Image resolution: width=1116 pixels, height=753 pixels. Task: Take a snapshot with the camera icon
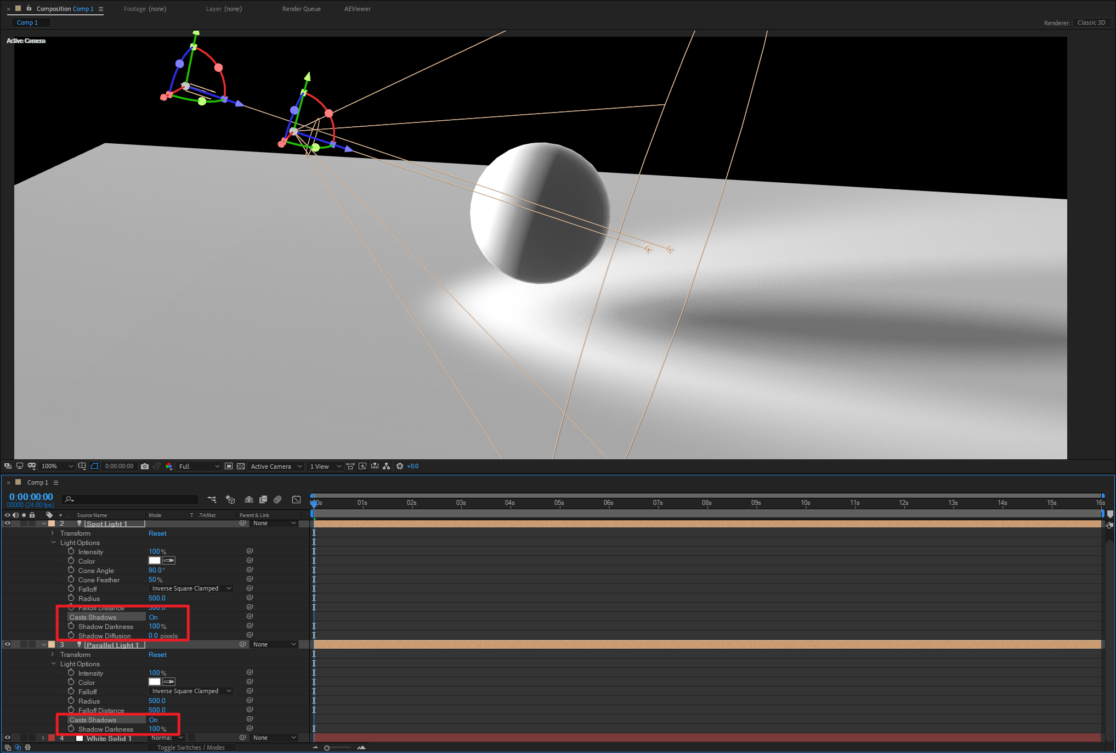coord(145,467)
